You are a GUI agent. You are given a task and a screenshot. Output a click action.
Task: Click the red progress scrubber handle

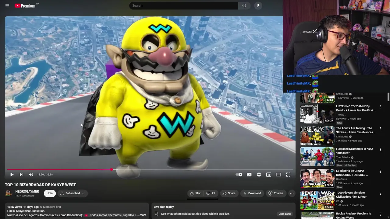coord(112,169)
